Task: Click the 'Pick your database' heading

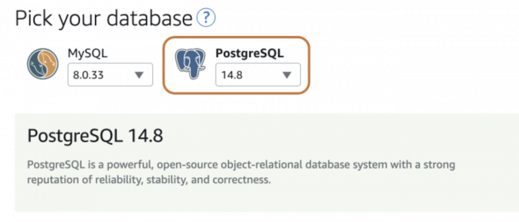Action: (x=104, y=18)
